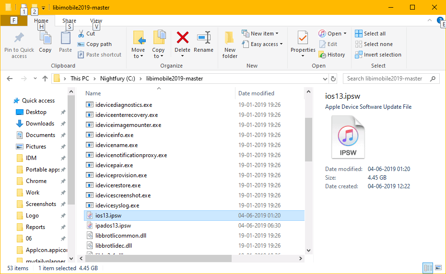The image size is (446, 274).
Task: Click the Help question mark icon
Action: (440, 20)
